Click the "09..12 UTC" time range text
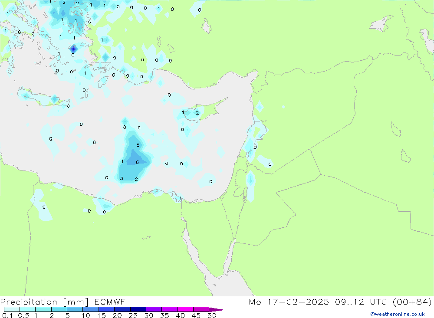The width and height of the screenshot is (434, 318). pyautogui.click(x=361, y=302)
